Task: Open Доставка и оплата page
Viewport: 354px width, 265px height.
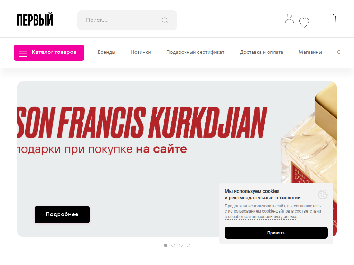Action: 261,52
